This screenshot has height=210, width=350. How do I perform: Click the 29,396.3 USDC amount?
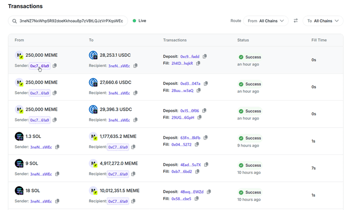click(x=116, y=109)
